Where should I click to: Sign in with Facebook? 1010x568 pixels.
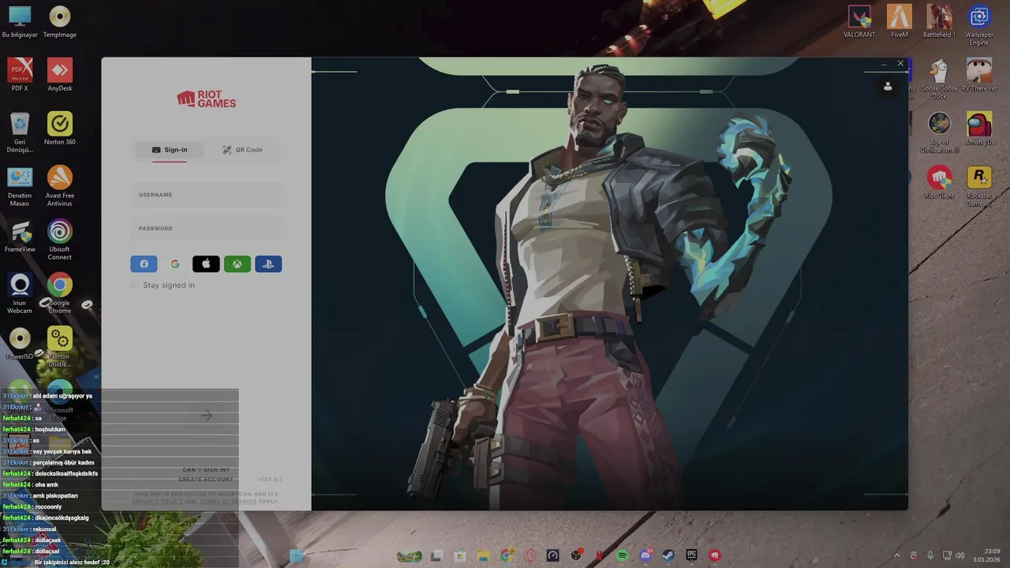pos(144,264)
